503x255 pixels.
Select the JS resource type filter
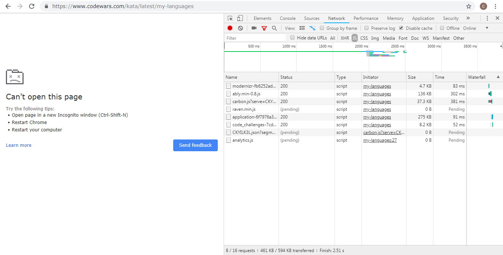[354, 38]
